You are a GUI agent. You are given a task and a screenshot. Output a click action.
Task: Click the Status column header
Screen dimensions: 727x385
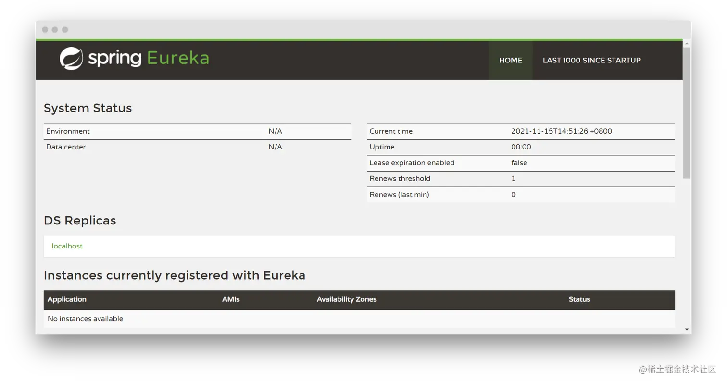(x=579, y=299)
